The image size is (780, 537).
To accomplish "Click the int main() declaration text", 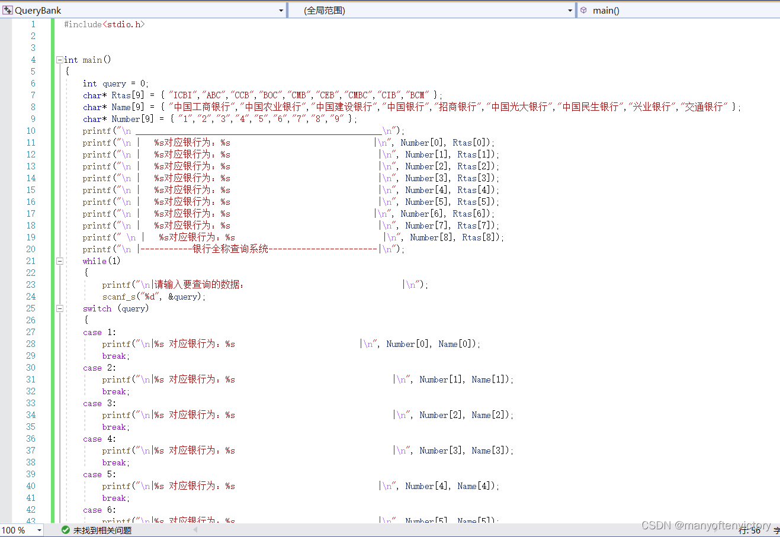I will [88, 60].
